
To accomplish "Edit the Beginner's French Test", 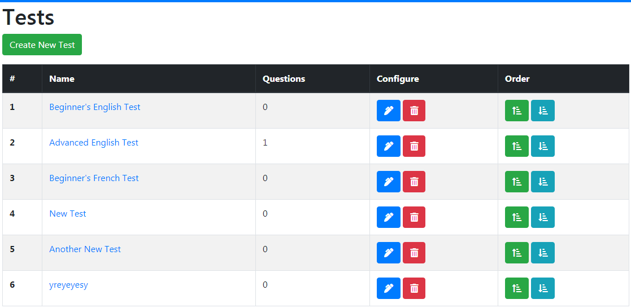I will tap(388, 182).
